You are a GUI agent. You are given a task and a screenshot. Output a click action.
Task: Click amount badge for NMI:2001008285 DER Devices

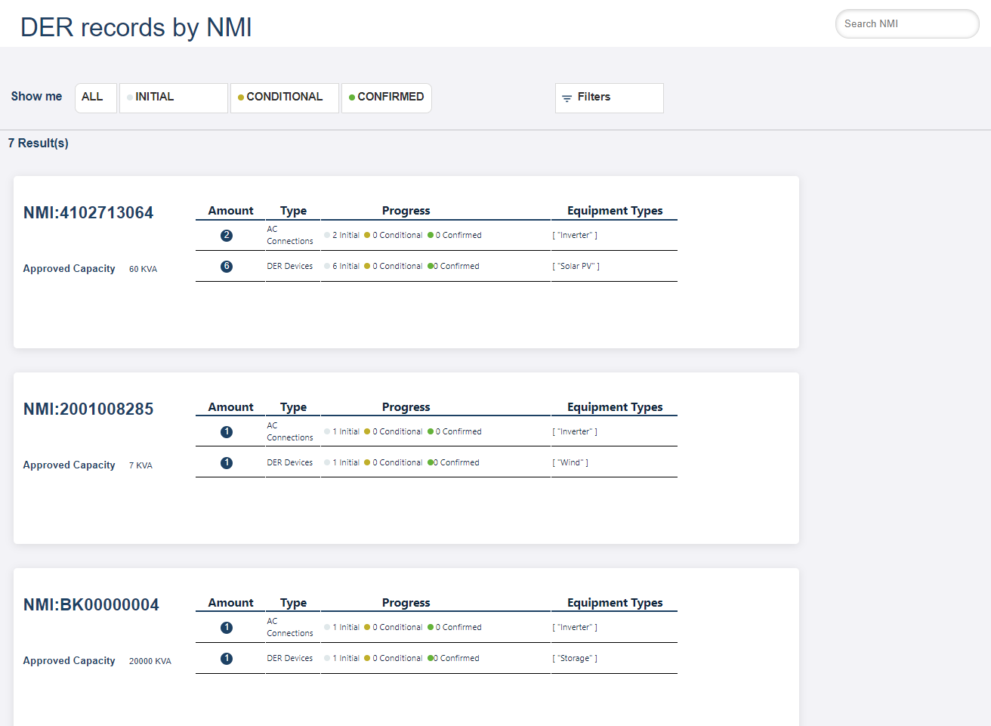tap(227, 463)
